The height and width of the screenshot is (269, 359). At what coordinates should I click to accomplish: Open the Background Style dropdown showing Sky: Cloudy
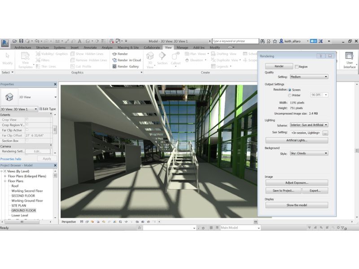coord(308,153)
